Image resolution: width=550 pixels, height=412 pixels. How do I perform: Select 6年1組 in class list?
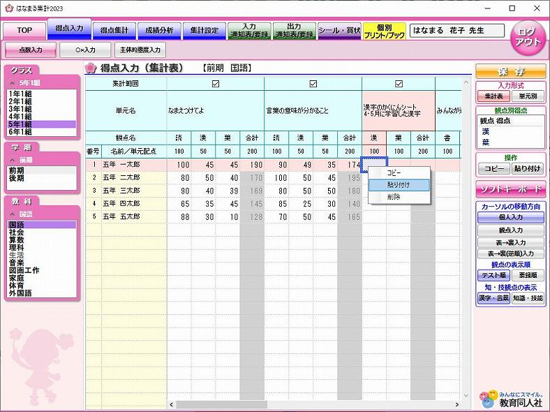[x=41, y=131]
